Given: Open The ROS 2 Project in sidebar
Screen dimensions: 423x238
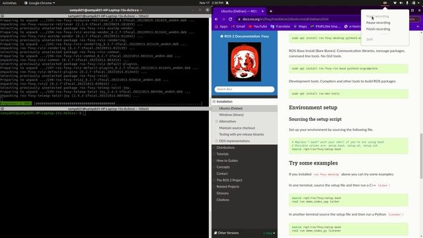Looking at the screenshot, I should pos(229,180).
